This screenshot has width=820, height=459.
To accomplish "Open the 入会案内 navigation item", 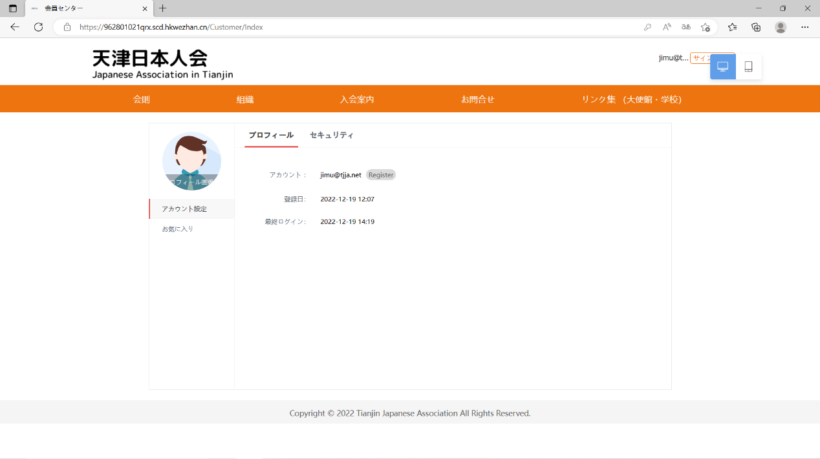I will [x=357, y=99].
